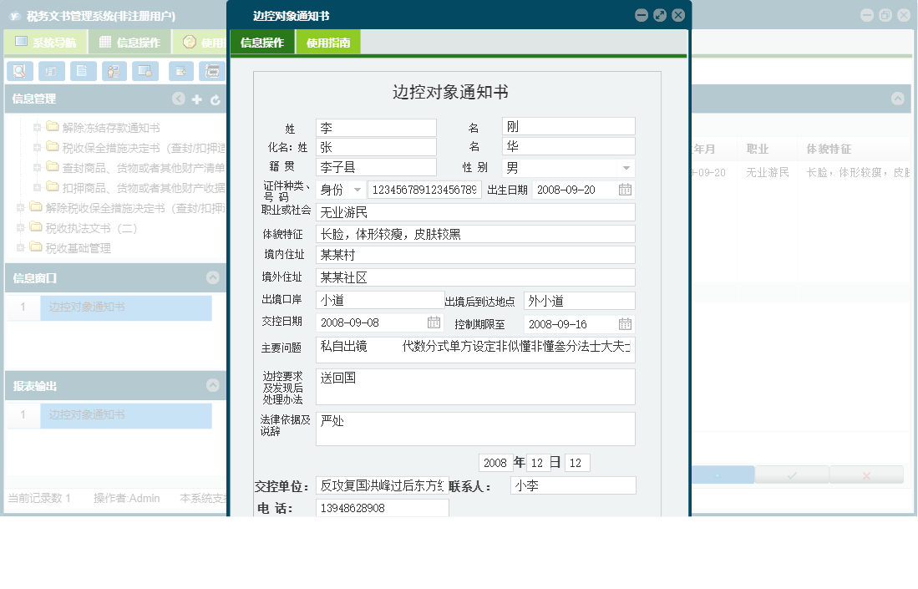
Task: Click the report viewer icon in the toolbar
Action: pyautogui.click(x=51, y=71)
